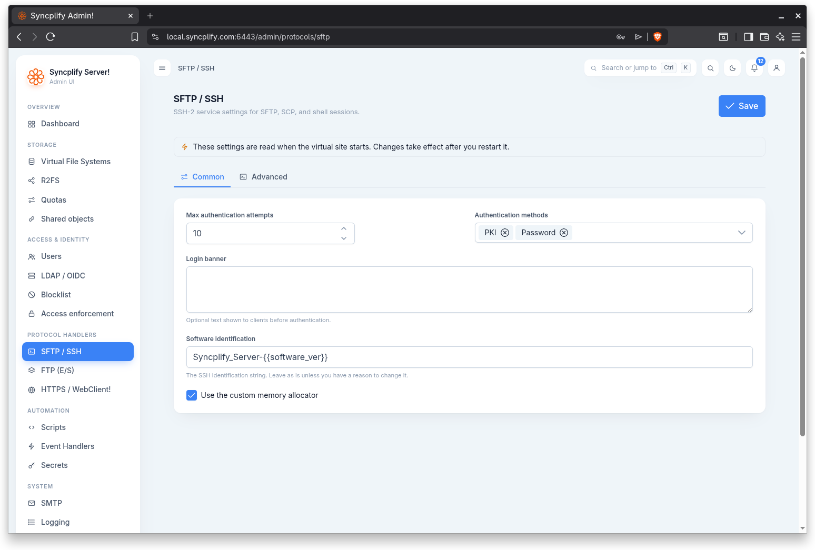Open the browser main menu icon
Viewport: 815px width, 550px height.
[796, 37]
